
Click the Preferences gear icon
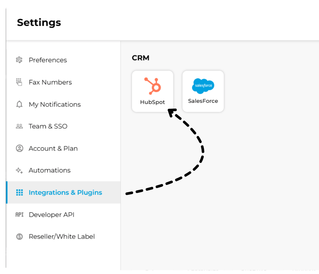point(19,60)
